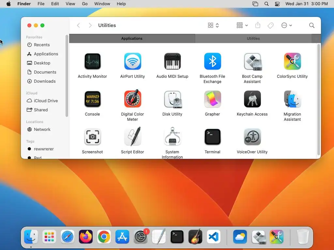Viewport: 334px width, 250px height.
Task: Select the Screenshot app icon
Action: [92, 137]
